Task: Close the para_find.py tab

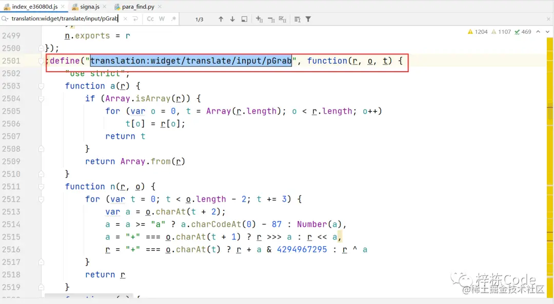Action: point(160,7)
